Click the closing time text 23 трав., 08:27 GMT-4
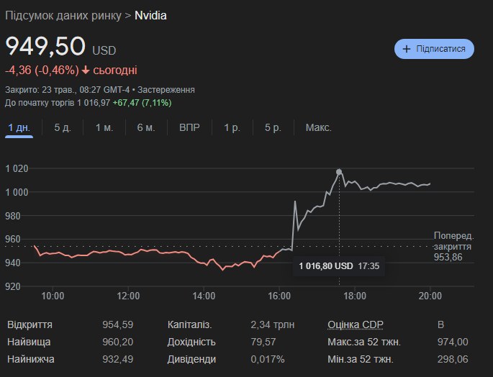 pos(86,90)
